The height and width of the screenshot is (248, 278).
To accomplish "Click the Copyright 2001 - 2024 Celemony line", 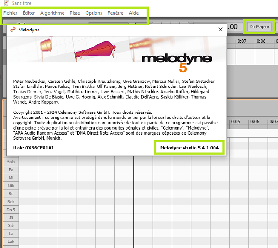I will click(82, 112).
